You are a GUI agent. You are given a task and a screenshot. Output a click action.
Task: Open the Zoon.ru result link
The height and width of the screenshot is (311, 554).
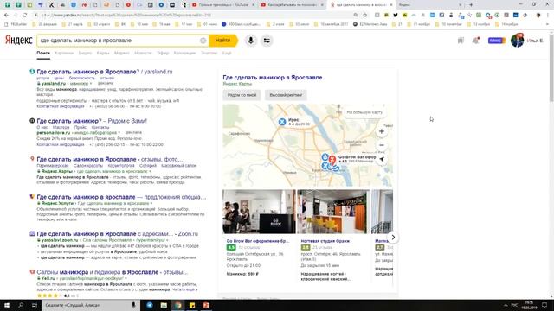click(118, 234)
